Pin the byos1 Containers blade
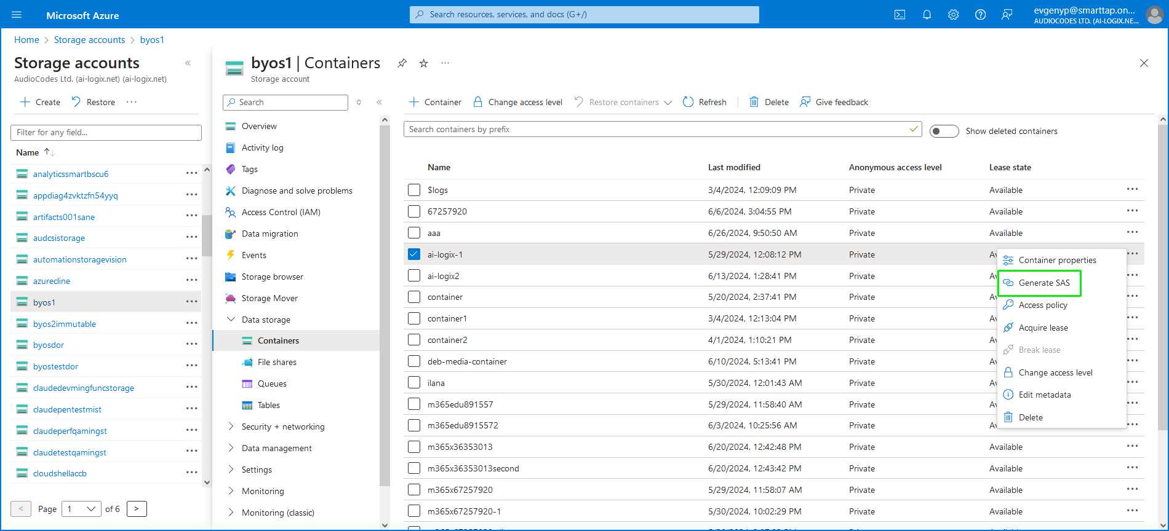Viewport: 1169px width, 531px height. click(x=402, y=63)
